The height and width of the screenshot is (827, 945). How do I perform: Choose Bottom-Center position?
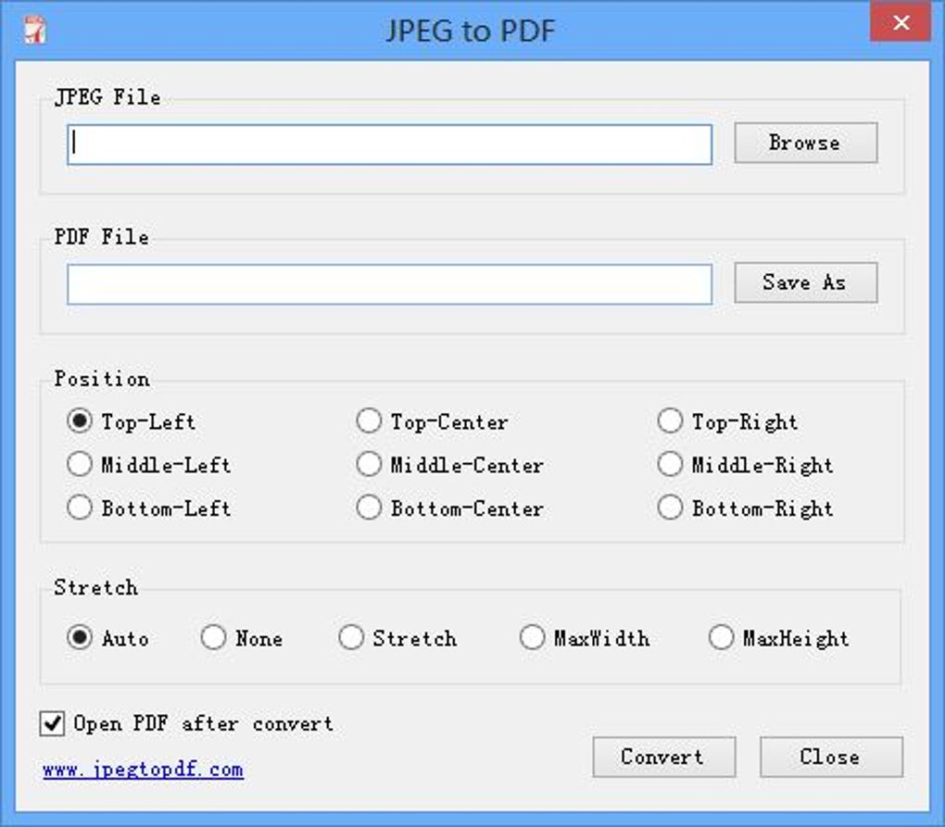[x=369, y=508]
